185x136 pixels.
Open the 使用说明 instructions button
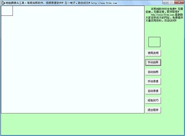(153, 53)
